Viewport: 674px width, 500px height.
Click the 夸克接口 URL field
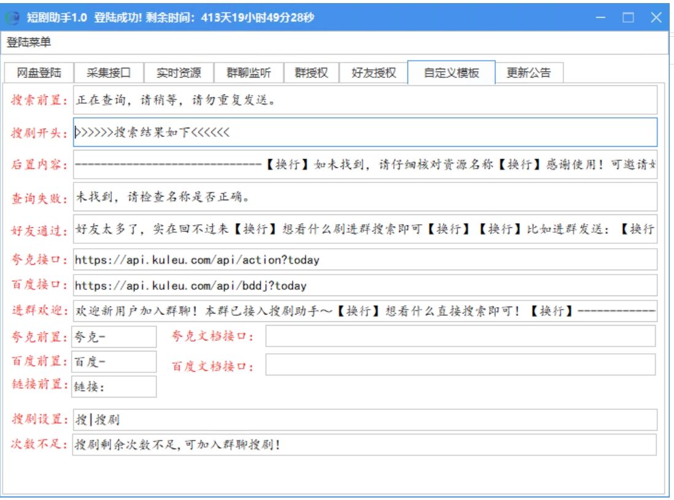[x=365, y=260]
